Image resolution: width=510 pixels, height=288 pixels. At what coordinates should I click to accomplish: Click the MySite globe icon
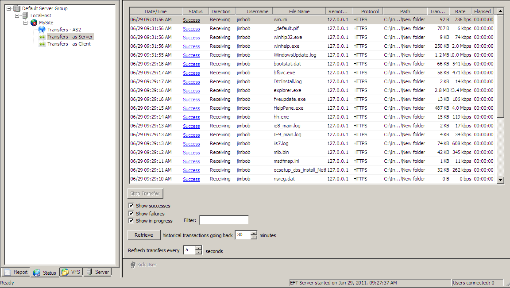pos(34,23)
